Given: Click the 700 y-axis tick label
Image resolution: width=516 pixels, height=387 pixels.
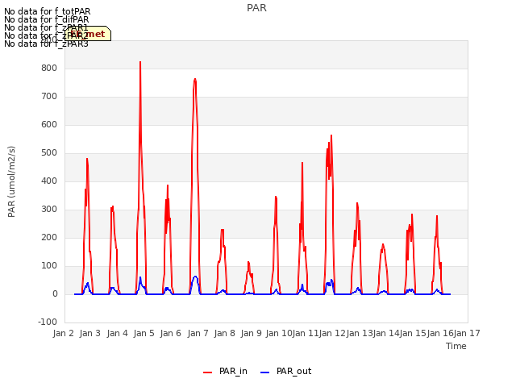Looking at the screenshot, I should [49, 97].
